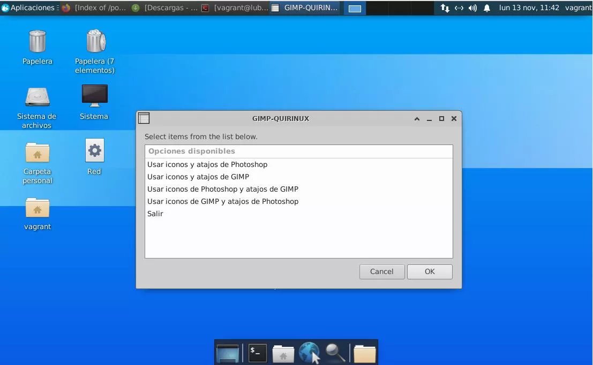
Task: Open the volume control in system tray
Action: (x=472, y=8)
